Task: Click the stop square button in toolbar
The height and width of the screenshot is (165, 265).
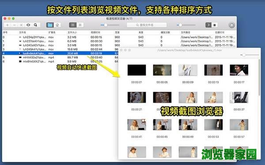Action: point(215,25)
